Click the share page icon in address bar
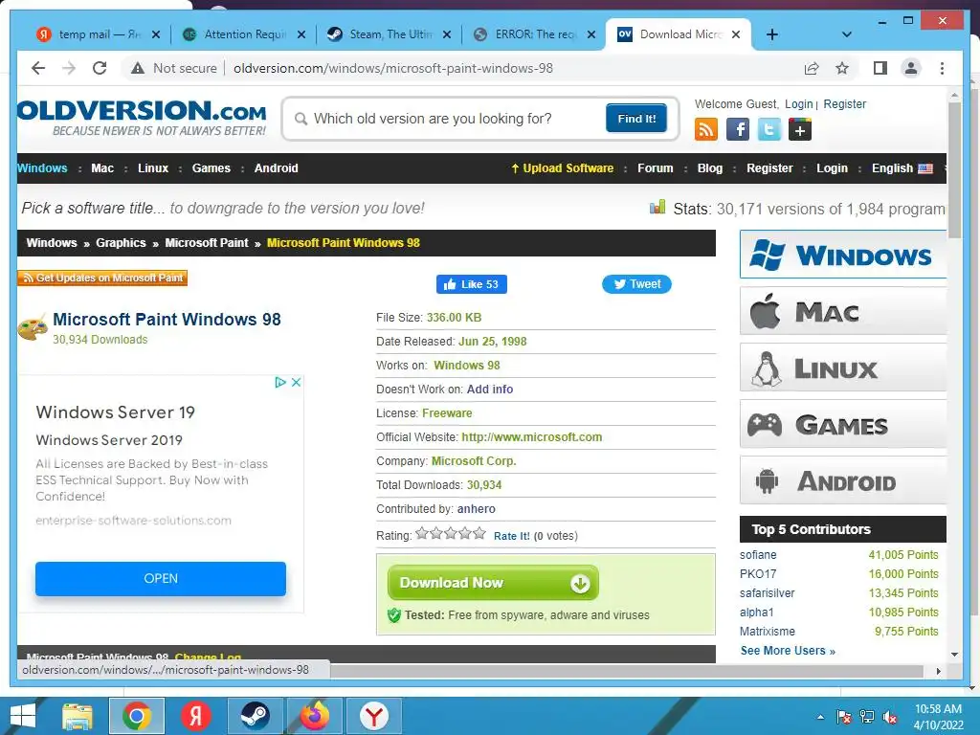Viewport: 980px width, 735px height. click(812, 68)
